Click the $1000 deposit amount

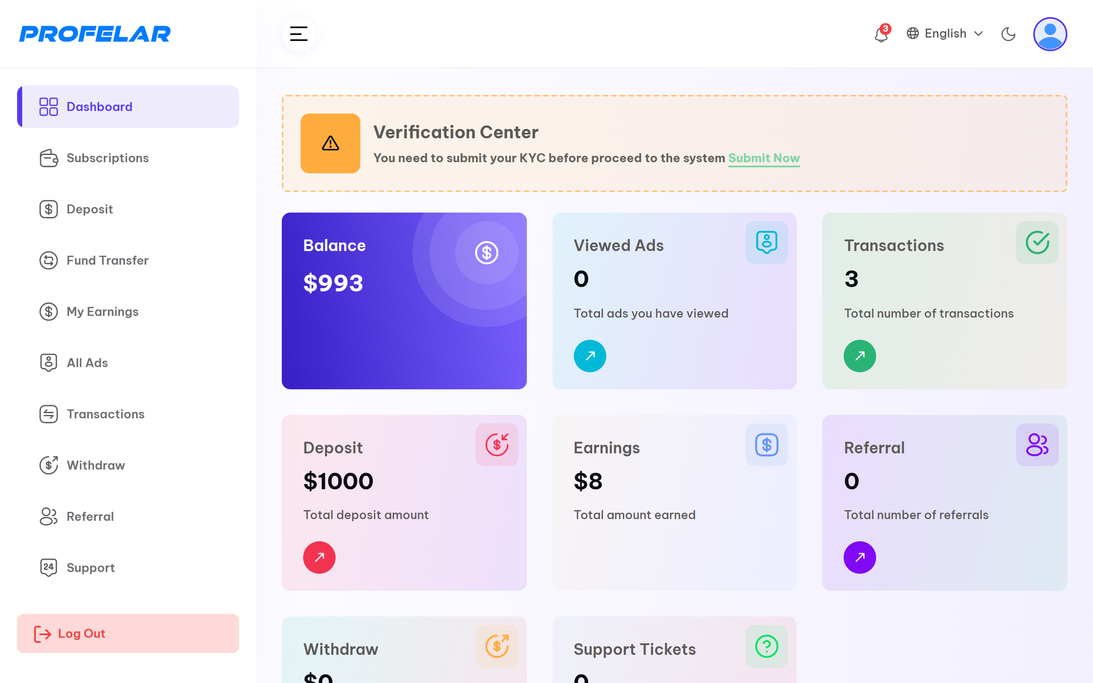tap(338, 481)
